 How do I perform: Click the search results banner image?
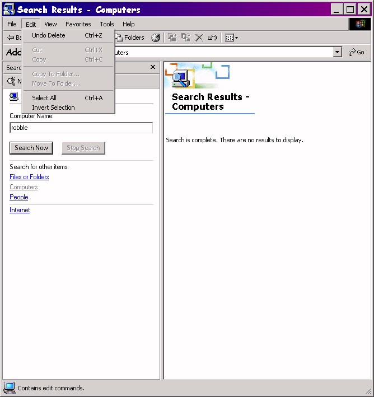(x=198, y=76)
